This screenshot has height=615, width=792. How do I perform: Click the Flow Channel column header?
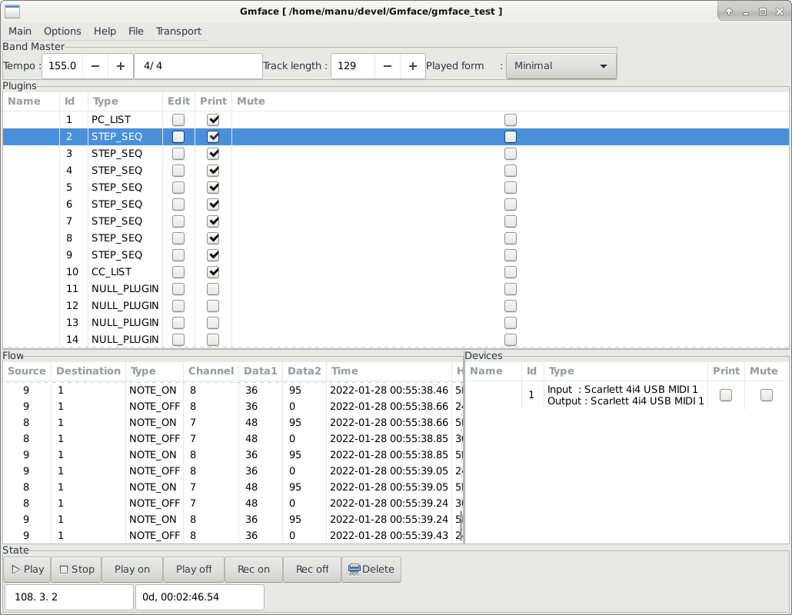click(211, 371)
